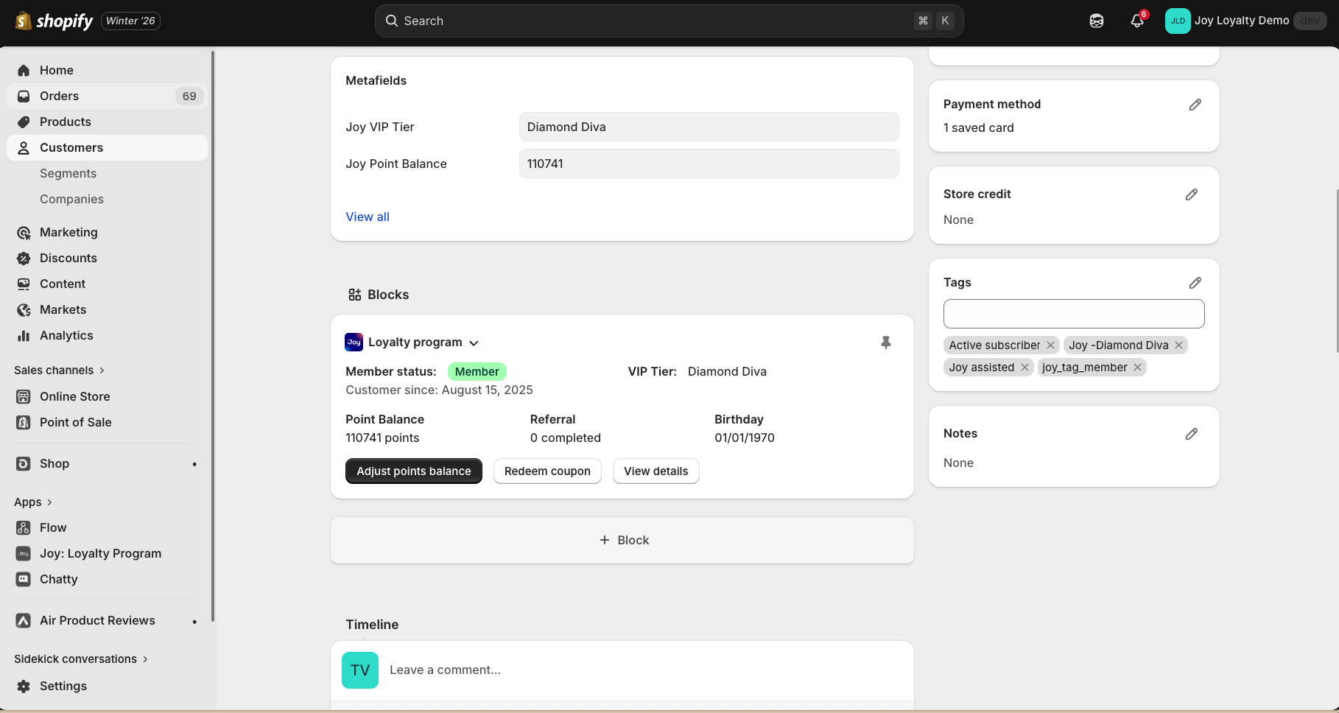1339x713 pixels.
Task: Edit Notes using the pencil icon
Action: 1191,434
